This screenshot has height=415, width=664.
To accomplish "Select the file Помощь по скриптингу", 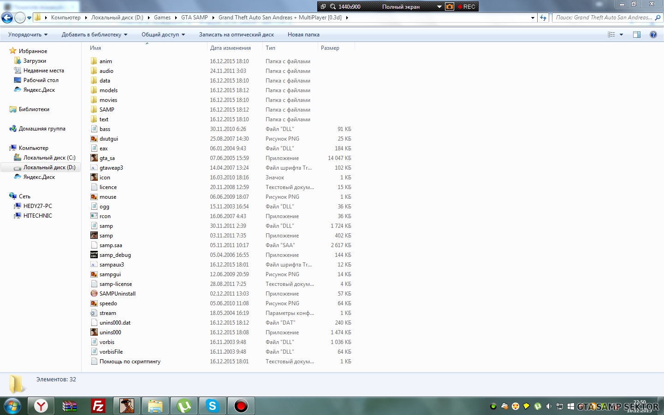I will (x=130, y=362).
